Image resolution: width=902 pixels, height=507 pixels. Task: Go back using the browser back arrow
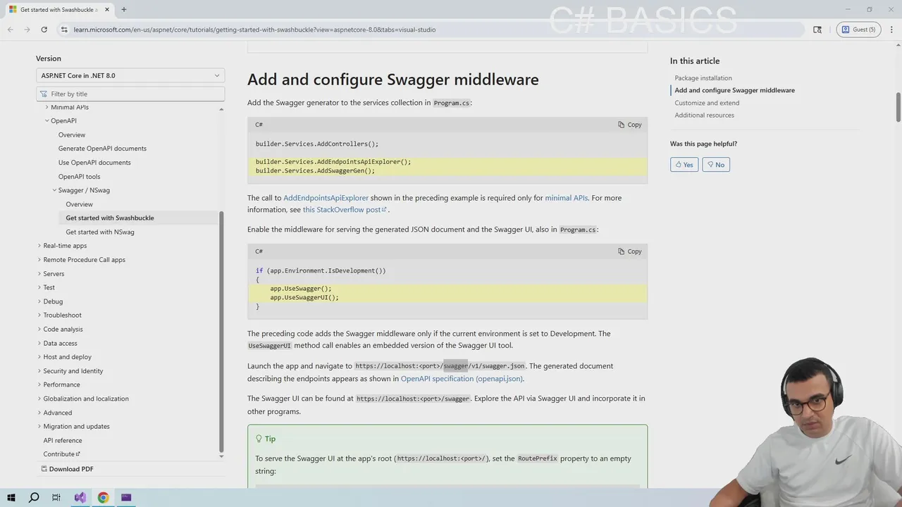[x=10, y=30]
